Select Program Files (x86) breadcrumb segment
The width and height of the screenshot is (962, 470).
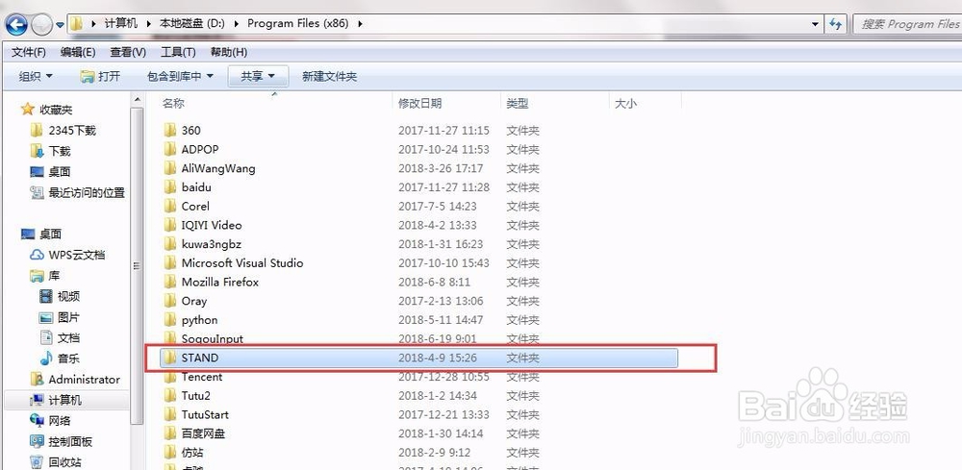(297, 24)
